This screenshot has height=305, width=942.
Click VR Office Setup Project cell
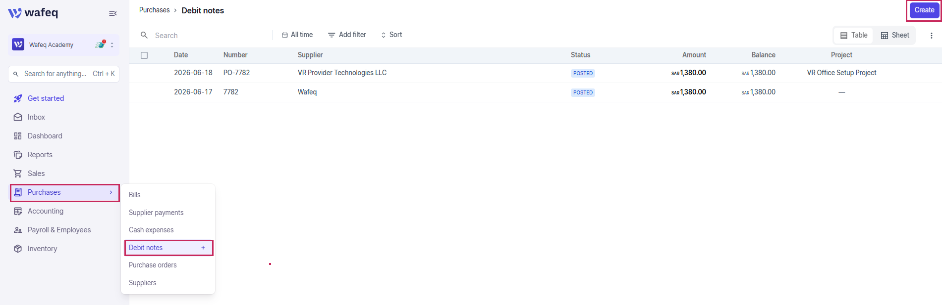pos(841,73)
